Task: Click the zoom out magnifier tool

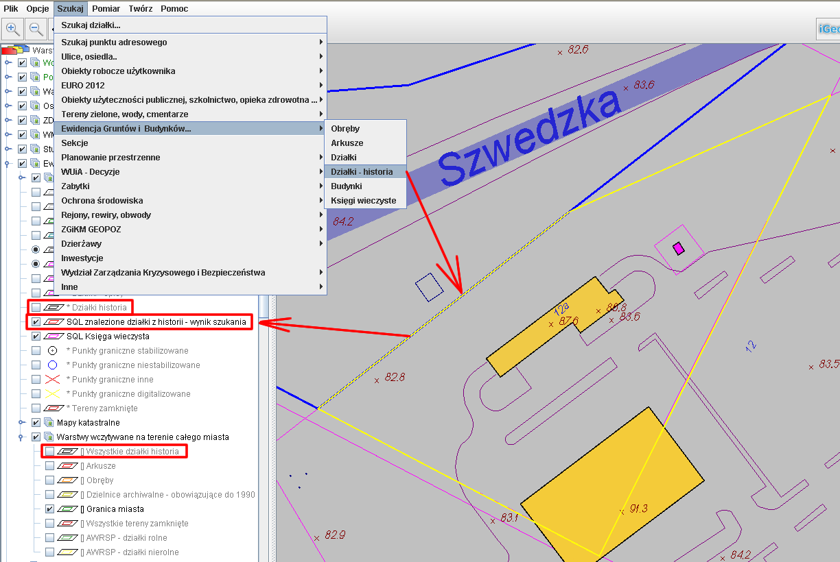Action: point(36,29)
